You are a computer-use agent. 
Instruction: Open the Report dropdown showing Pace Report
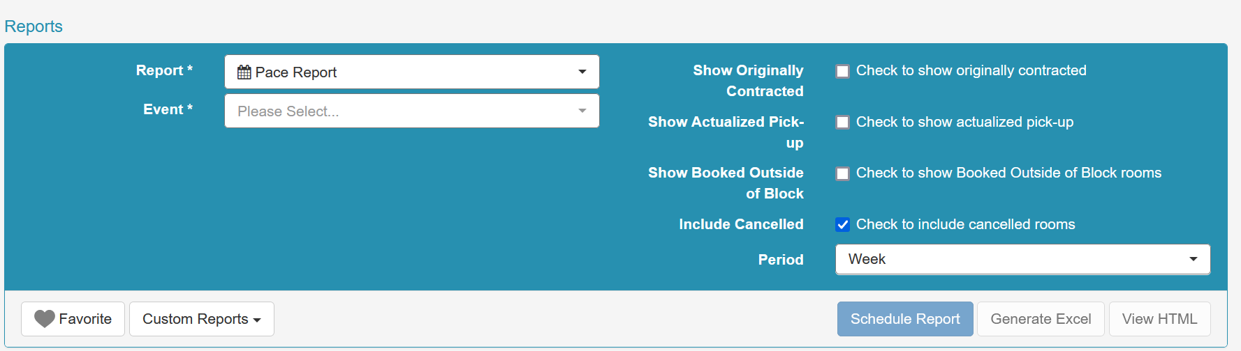point(412,72)
